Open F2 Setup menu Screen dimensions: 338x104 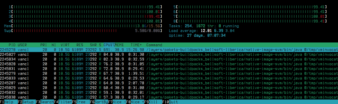coord(27,102)
